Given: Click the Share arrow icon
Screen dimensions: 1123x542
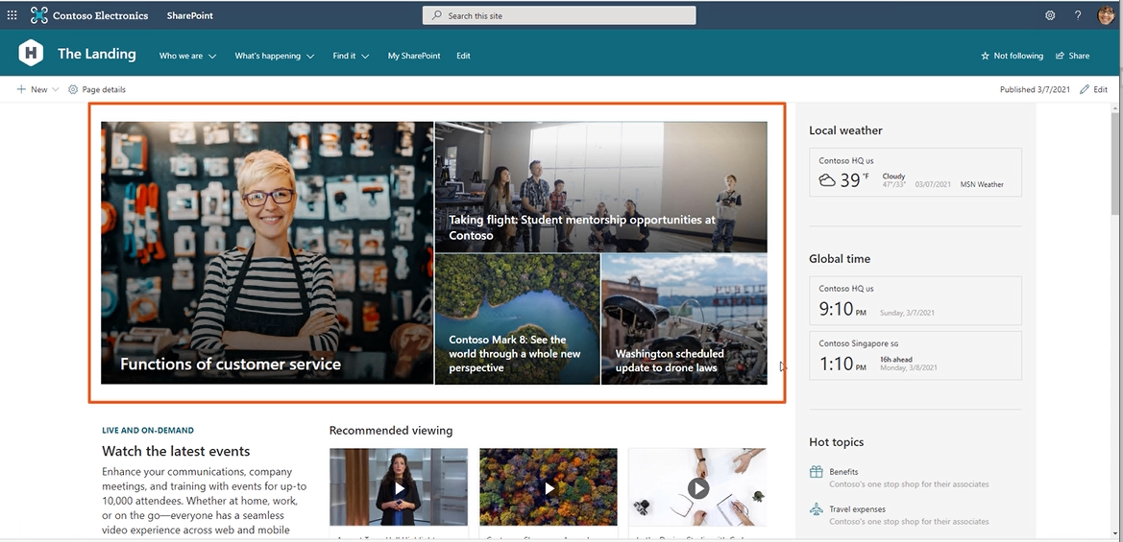Looking at the screenshot, I should (x=1060, y=56).
